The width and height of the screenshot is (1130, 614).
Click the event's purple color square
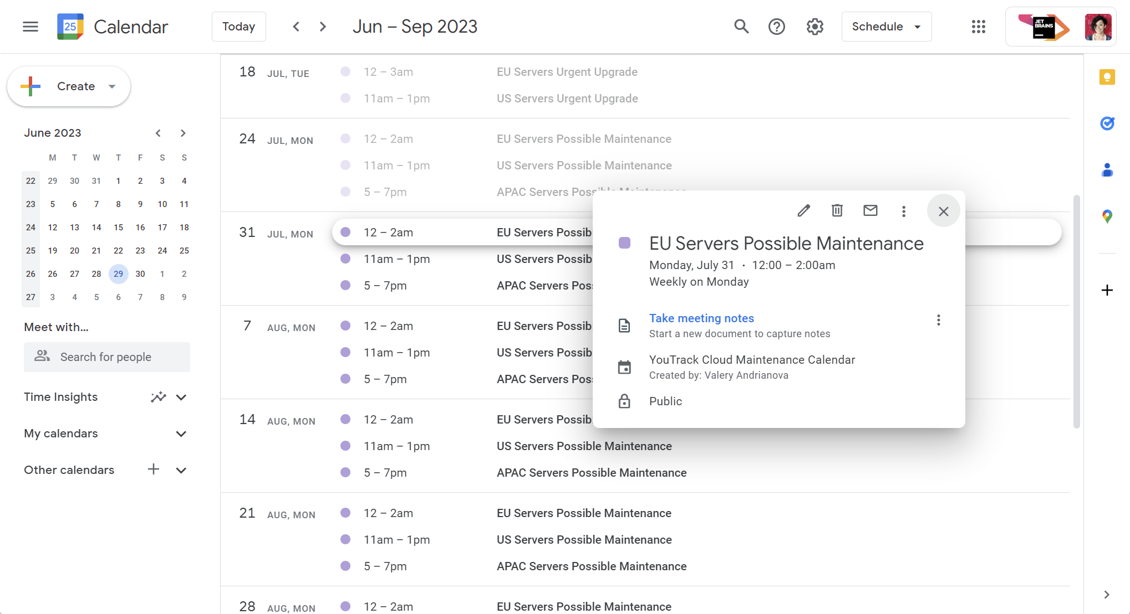(625, 242)
